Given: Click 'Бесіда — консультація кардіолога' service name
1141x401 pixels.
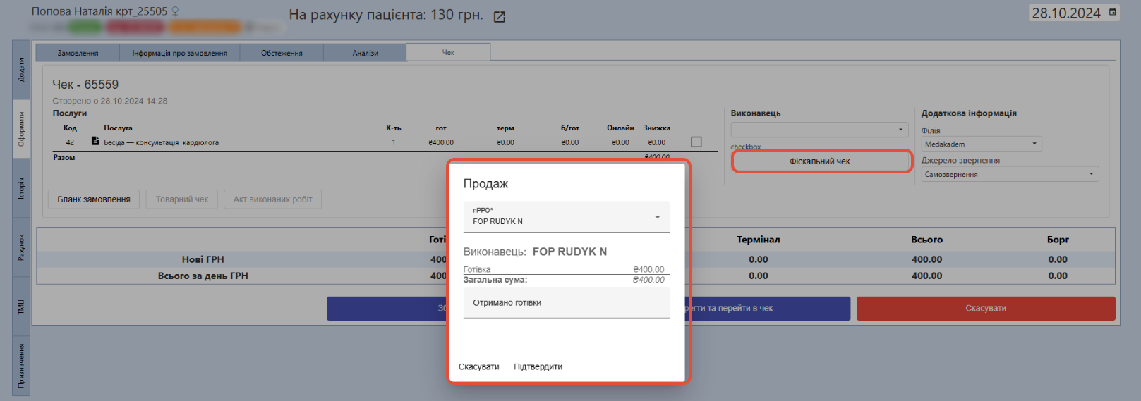Looking at the screenshot, I should pos(161,142).
